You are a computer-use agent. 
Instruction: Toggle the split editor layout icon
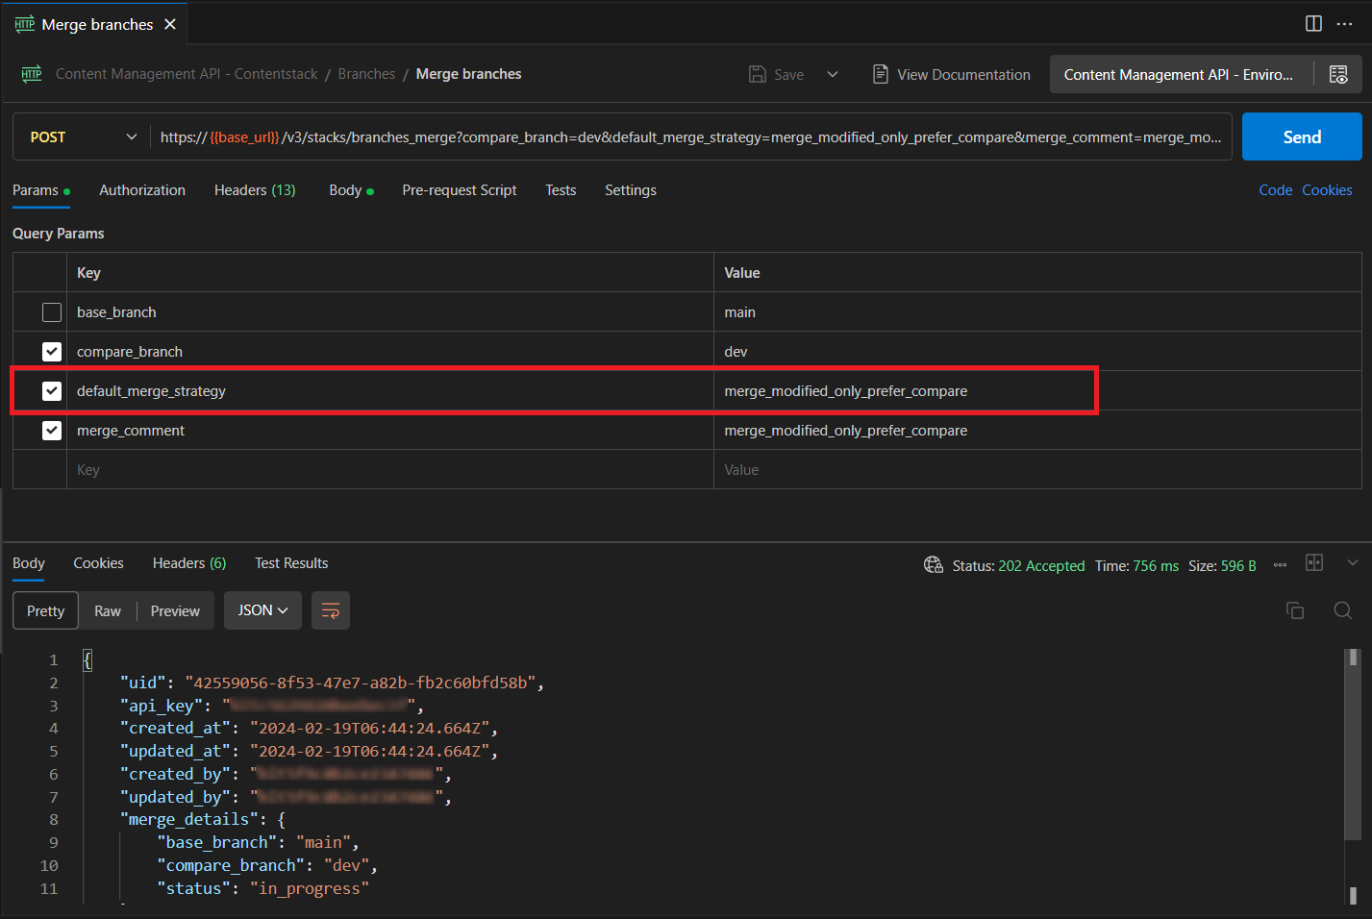tap(1313, 24)
